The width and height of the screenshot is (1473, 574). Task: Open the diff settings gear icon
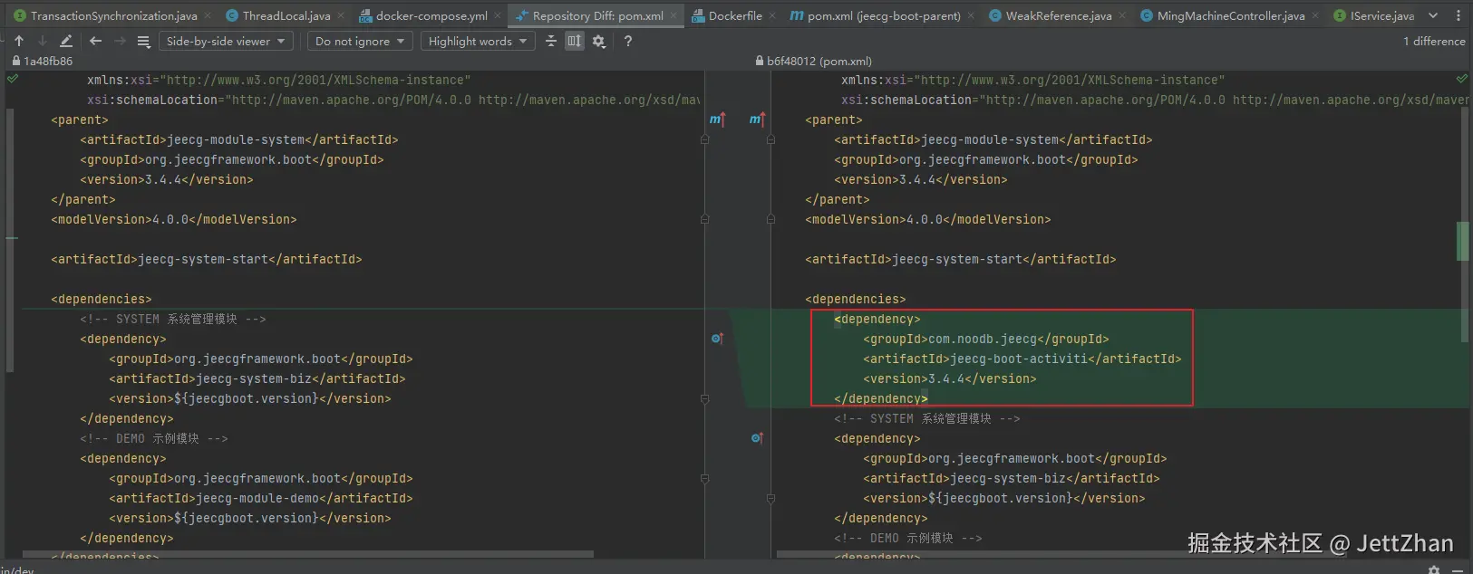point(598,41)
